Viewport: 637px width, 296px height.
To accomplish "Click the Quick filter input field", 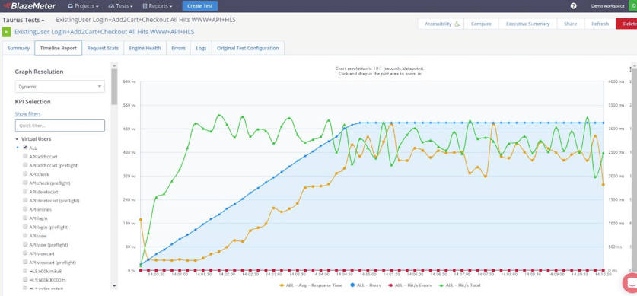I will coord(59,126).
